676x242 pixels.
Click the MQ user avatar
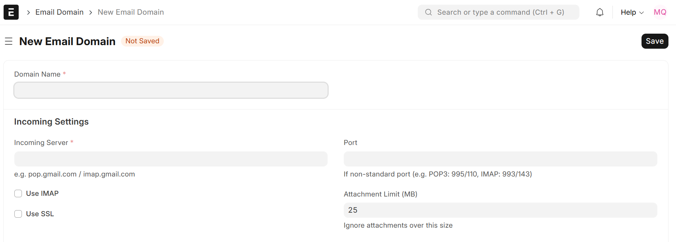[x=660, y=12]
